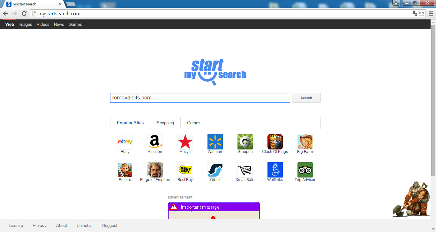436x232 pixels.
Task: Bookmark this page with the star icon
Action: pos(422,13)
